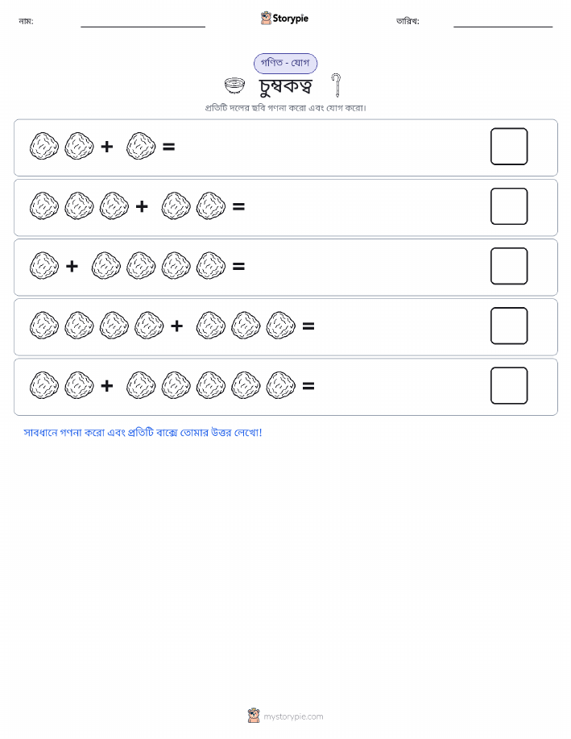This screenshot has width=571, height=739.
Task: Click the bowl icon beside the title
Action: coord(234,85)
